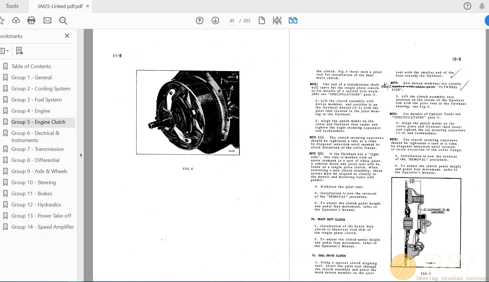The height and width of the screenshot is (282, 489).
Task: Open bookmarks options dropdown menu
Action: point(4,51)
